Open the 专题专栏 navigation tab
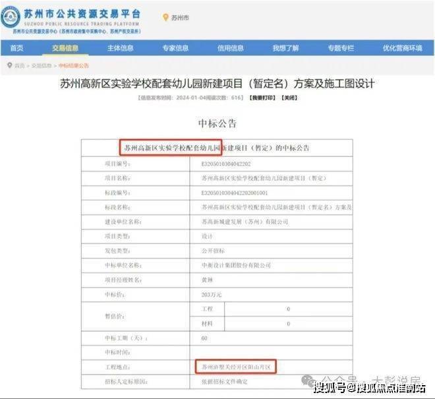The width and height of the screenshot is (435, 399). [341, 48]
